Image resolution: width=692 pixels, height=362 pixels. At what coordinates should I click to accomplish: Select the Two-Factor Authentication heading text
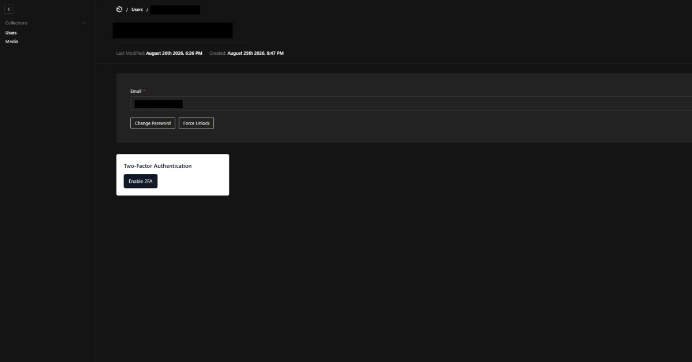pyautogui.click(x=157, y=166)
